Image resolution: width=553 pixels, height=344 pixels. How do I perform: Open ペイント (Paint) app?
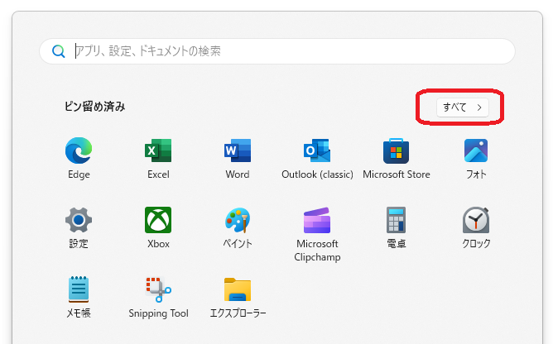pos(238,220)
